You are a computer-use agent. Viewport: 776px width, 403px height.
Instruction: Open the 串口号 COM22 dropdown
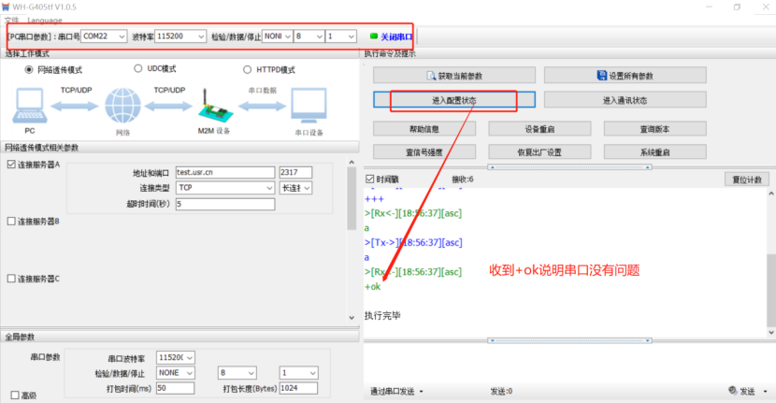[103, 36]
